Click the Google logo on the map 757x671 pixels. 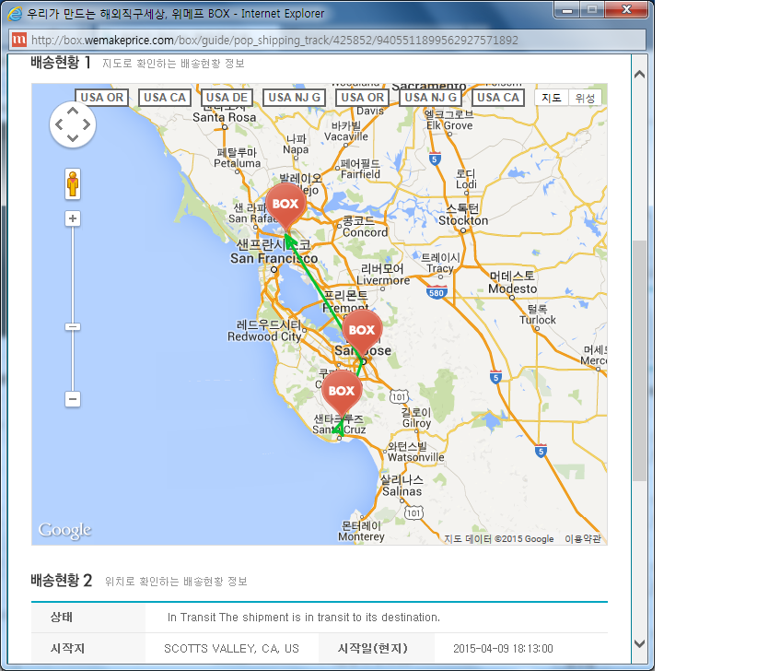[x=64, y=531]
